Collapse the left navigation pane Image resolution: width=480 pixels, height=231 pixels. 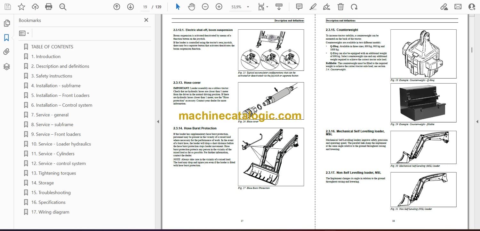(157, 122)
